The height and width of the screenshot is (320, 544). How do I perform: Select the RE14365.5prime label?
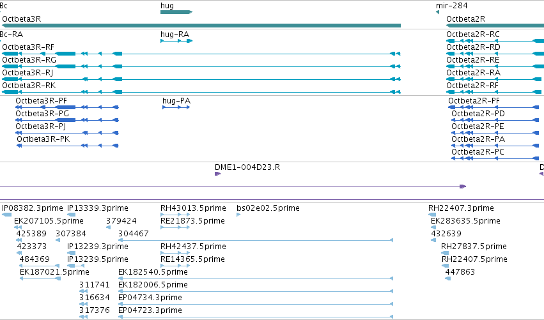coord(192,260)
